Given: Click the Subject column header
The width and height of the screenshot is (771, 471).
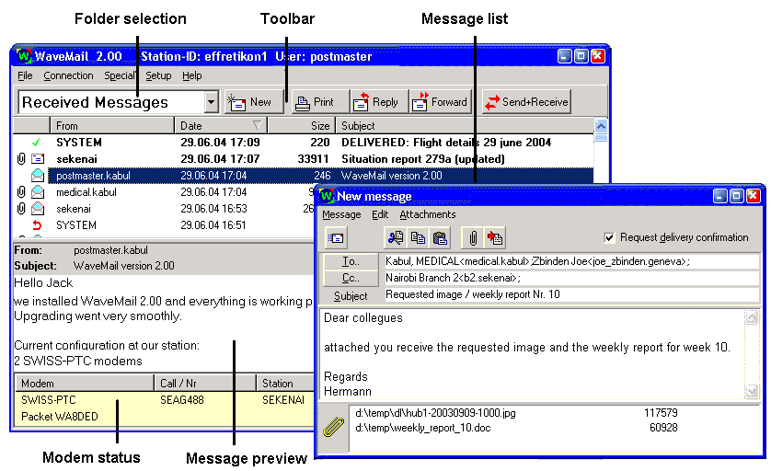Looking at the screenshot, I should 465,126.
